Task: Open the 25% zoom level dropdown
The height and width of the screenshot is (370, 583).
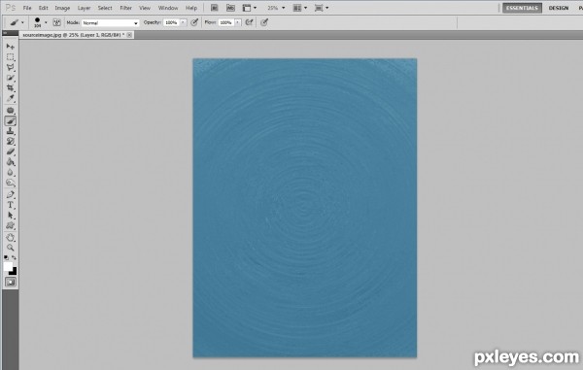Action: coord(276,8)
